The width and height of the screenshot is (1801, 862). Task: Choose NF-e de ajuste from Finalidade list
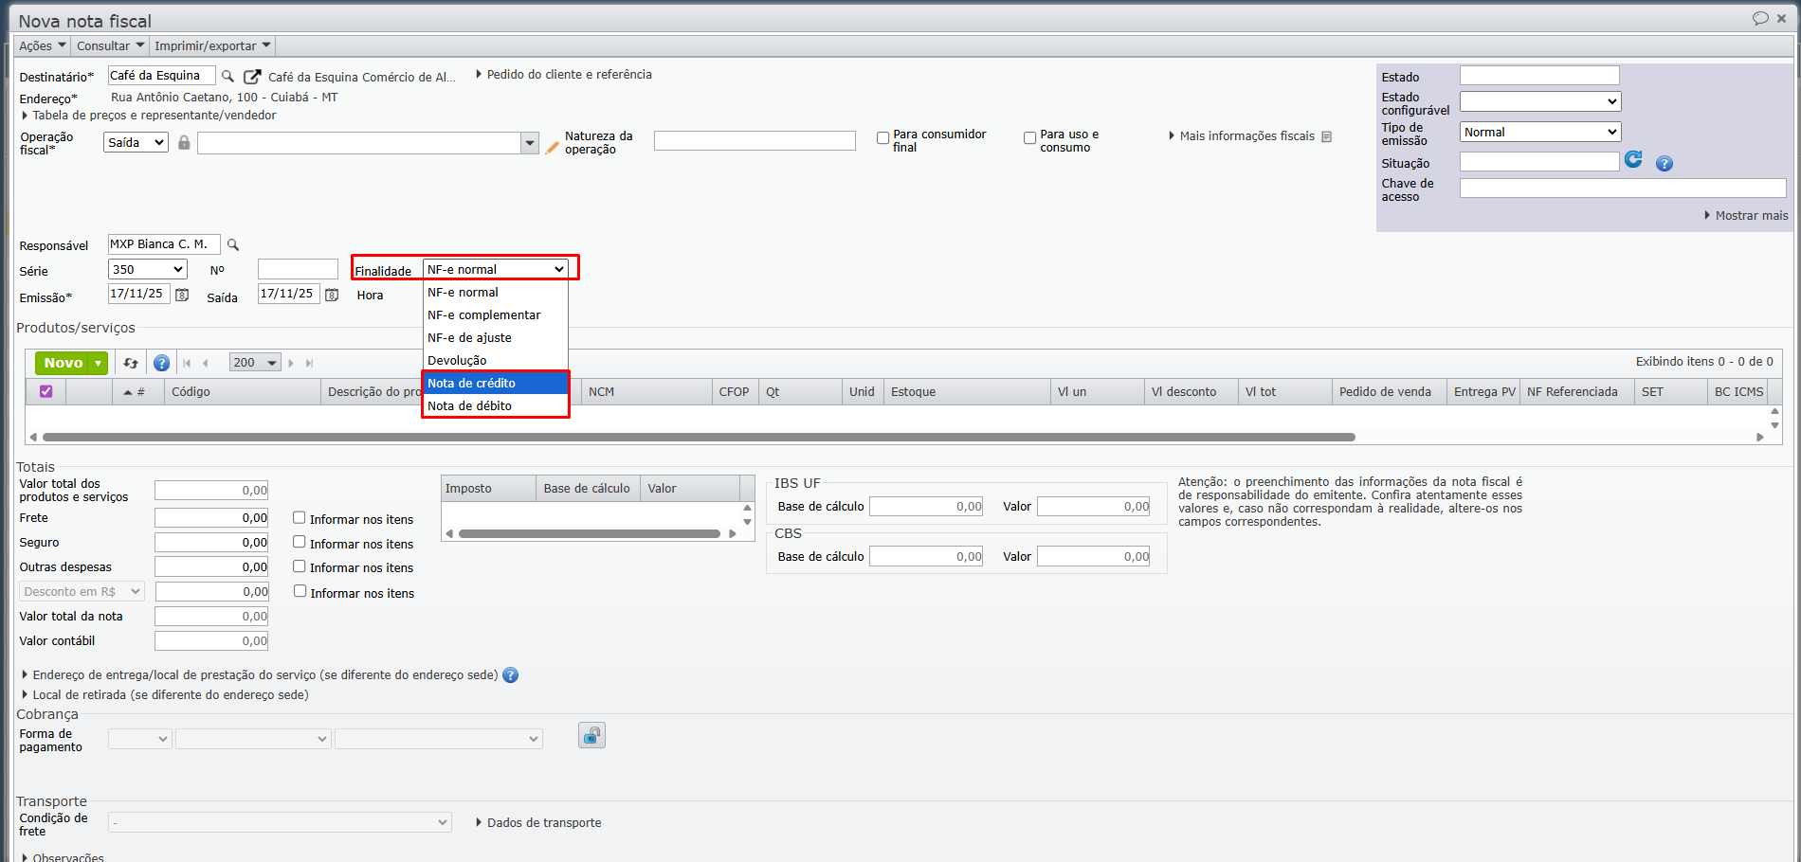[496, 337]
